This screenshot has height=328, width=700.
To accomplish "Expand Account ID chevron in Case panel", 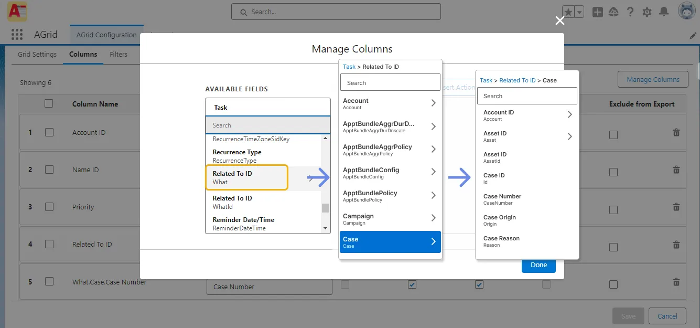I will 570,114.
